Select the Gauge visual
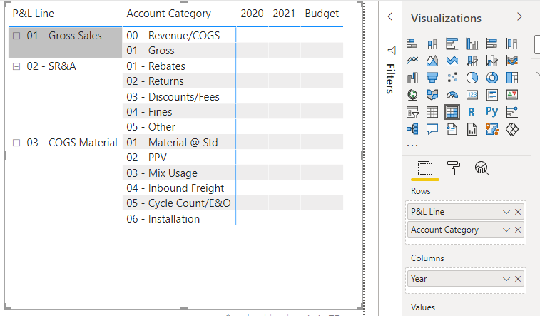 click(x=452, y=95)
